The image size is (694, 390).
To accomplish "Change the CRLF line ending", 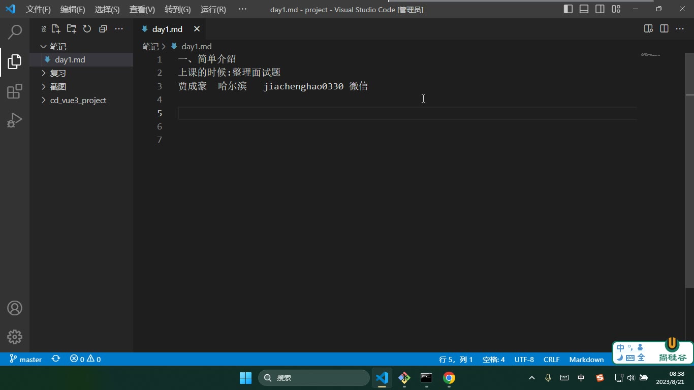I will tap(551, 359).
